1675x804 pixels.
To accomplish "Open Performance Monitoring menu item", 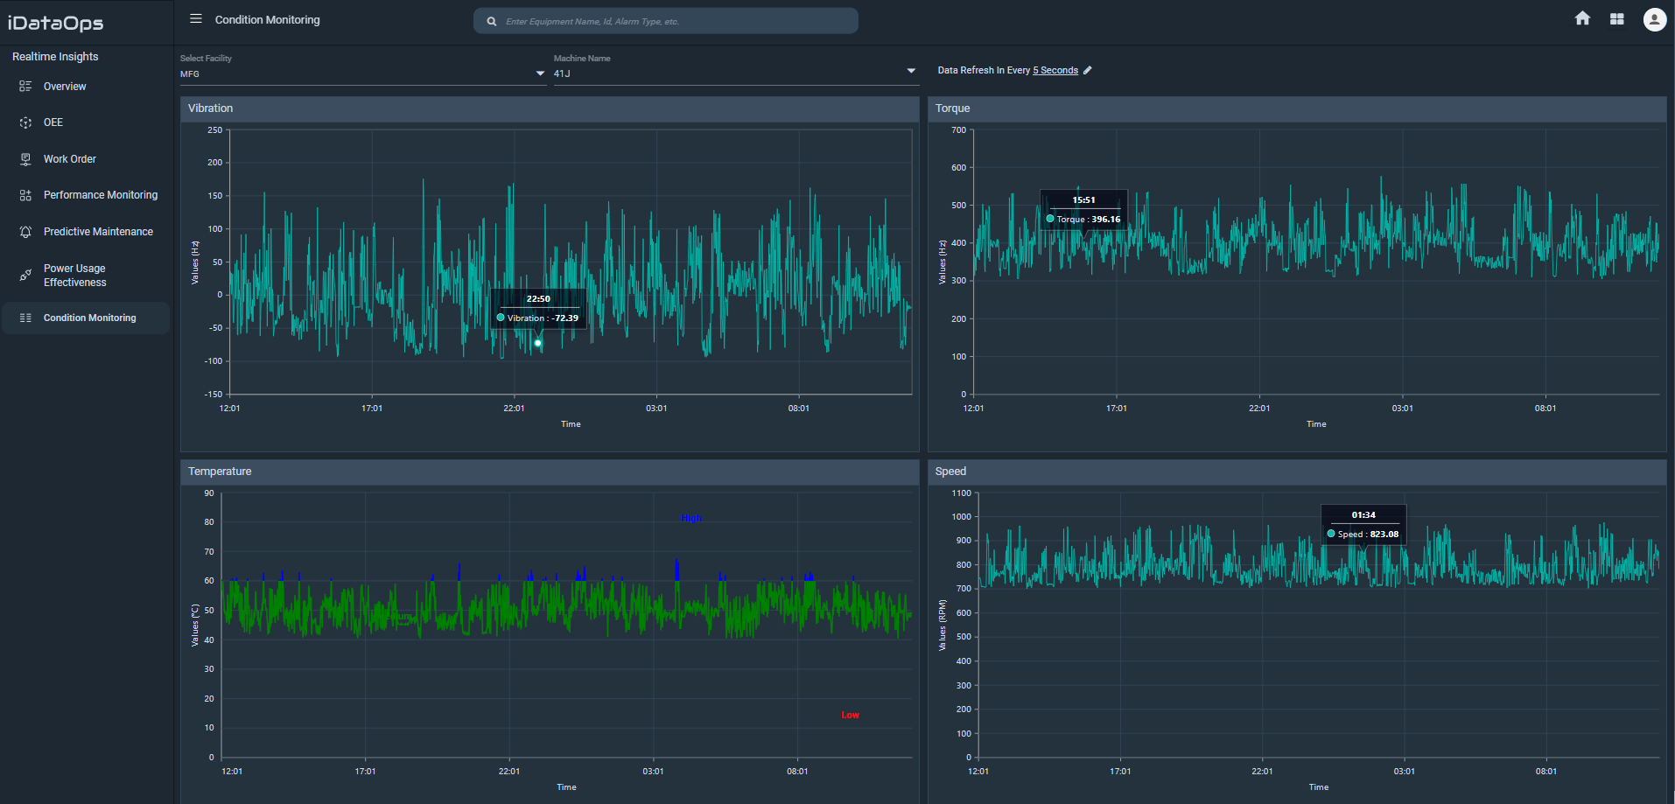I will coord(101,195).
